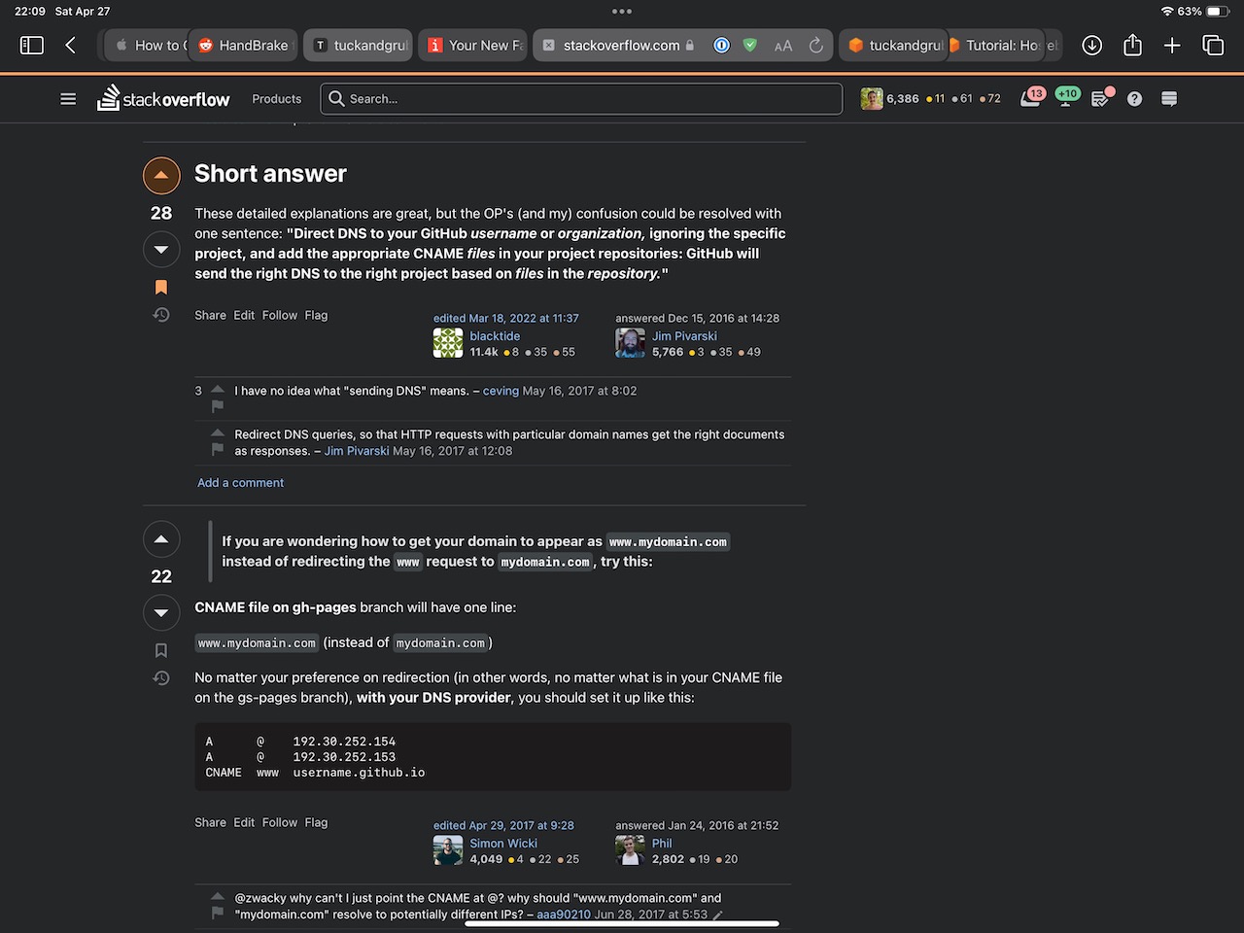Screen dimensions: 1244x933
Task: Click the Stack Overflow search field
Action: coord(581,99)
